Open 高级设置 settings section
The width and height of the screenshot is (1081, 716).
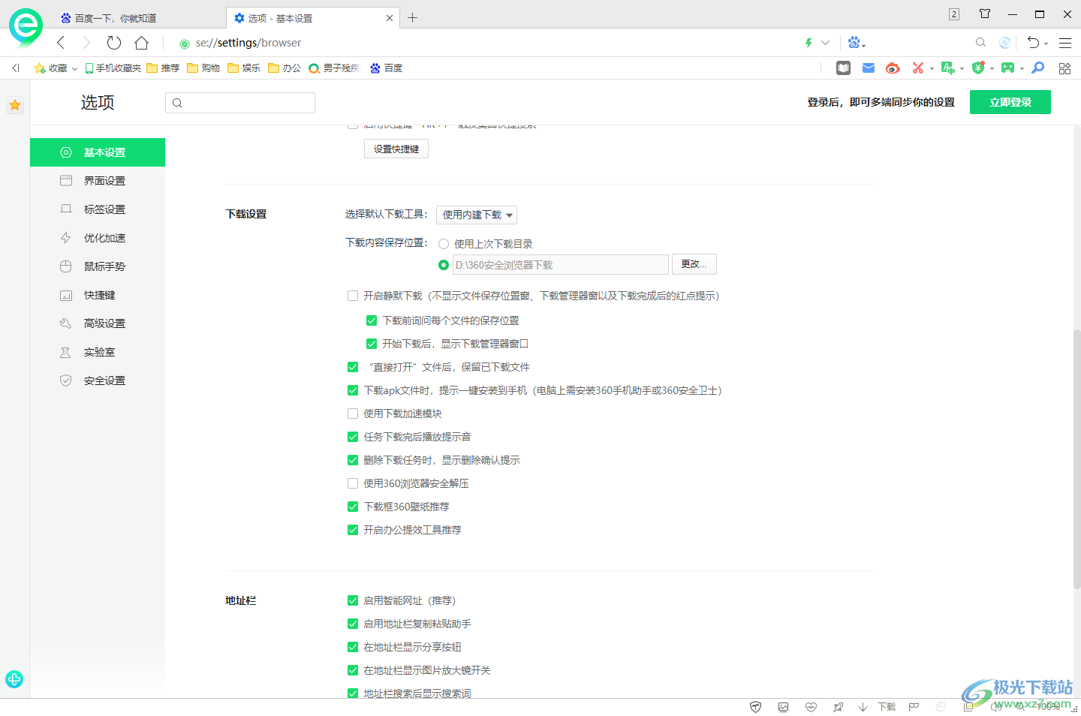[x=98, y=323]
